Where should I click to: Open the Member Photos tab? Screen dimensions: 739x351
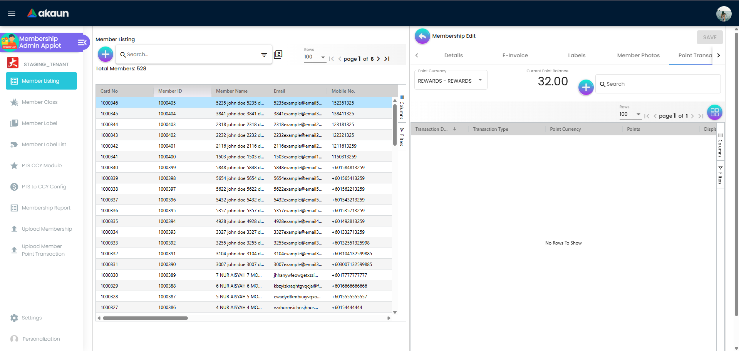click(x=638, y=55)
